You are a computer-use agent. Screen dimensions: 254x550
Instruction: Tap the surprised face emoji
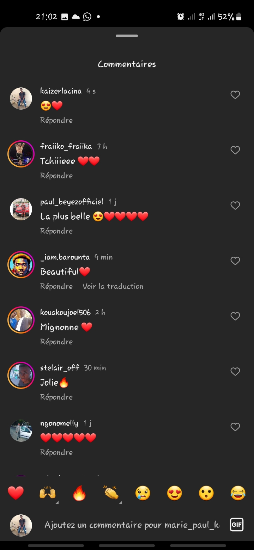pos(206,493)
